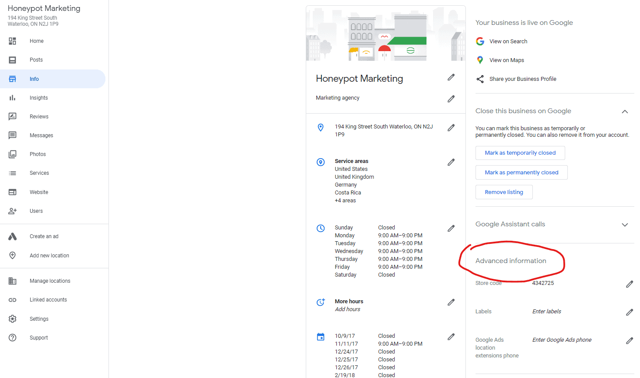Click the Enter Google Ads phone field
Screen dimensions: 640x378
point(562,340)
